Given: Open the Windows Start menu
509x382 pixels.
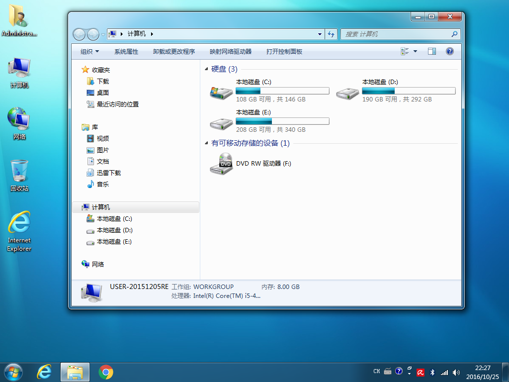Looking at the screenshot, I should 13,372.
